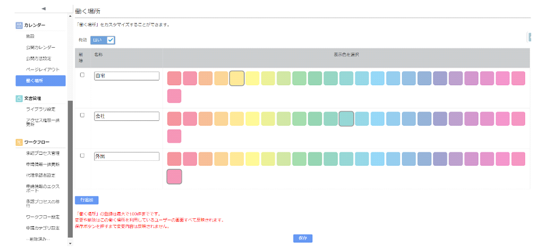
Task: Open ページレイアウト in the sidebar
Action: (x=41, y=70)
